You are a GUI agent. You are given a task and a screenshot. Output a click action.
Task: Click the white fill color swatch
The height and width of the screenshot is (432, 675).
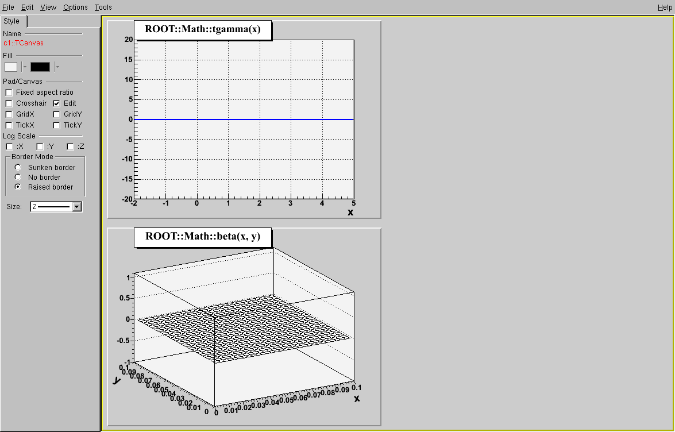pos(11,67)
